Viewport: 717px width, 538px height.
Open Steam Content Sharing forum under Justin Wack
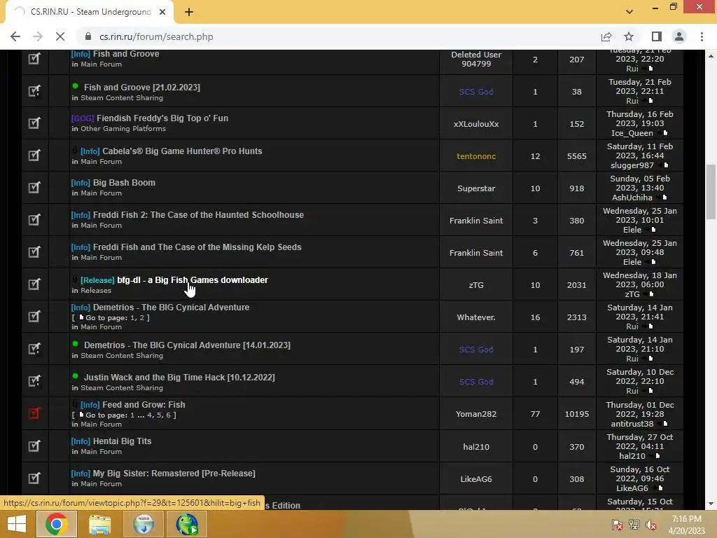click(x=122, y=388)
